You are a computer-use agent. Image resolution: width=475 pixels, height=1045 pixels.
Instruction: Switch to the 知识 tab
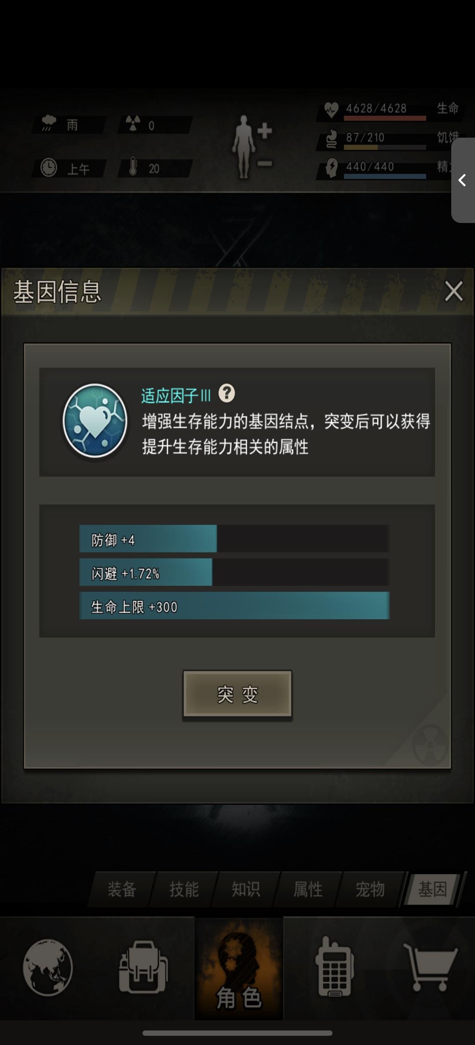pos(246,889)
